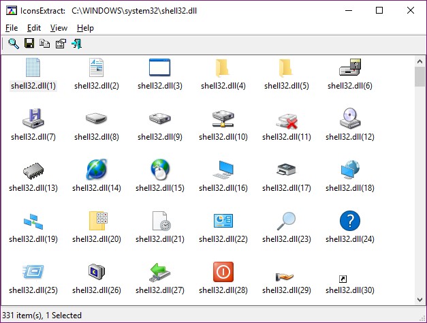Close the IconsExtract window

pyautogui.click(x=411, y=10)
